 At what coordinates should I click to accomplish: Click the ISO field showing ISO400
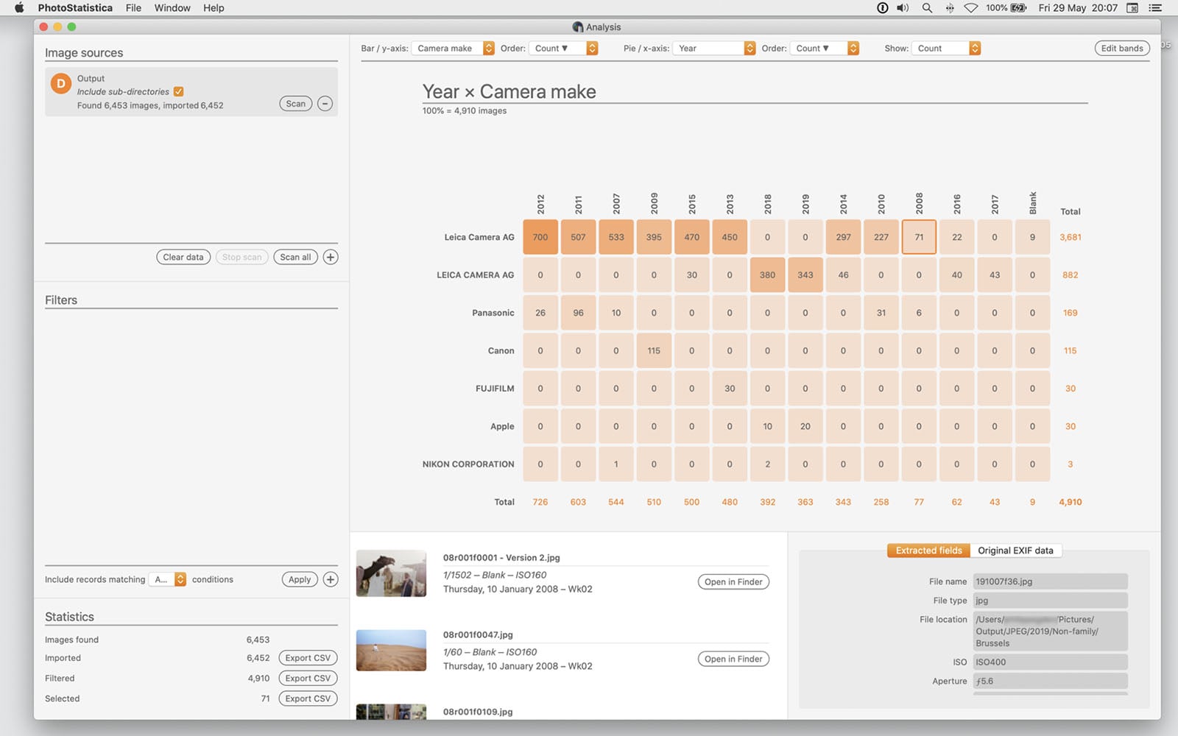tap(1050, 662)
